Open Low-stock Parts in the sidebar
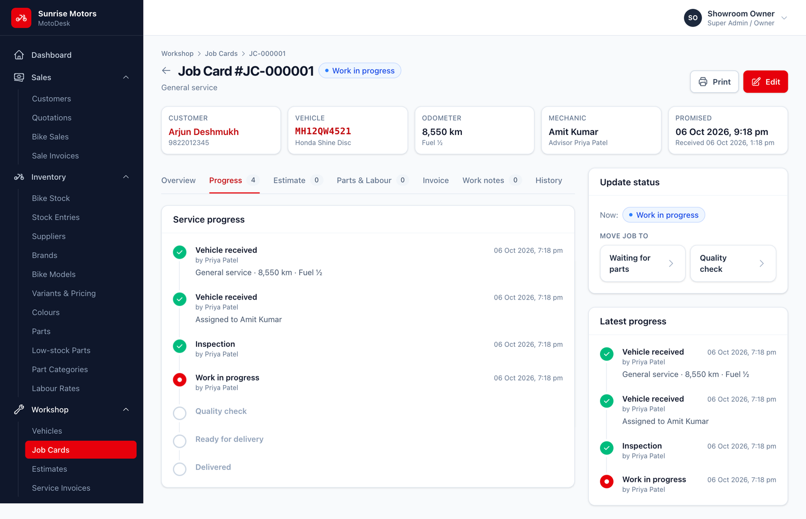 pyautogui.click(x=81, y=350)
